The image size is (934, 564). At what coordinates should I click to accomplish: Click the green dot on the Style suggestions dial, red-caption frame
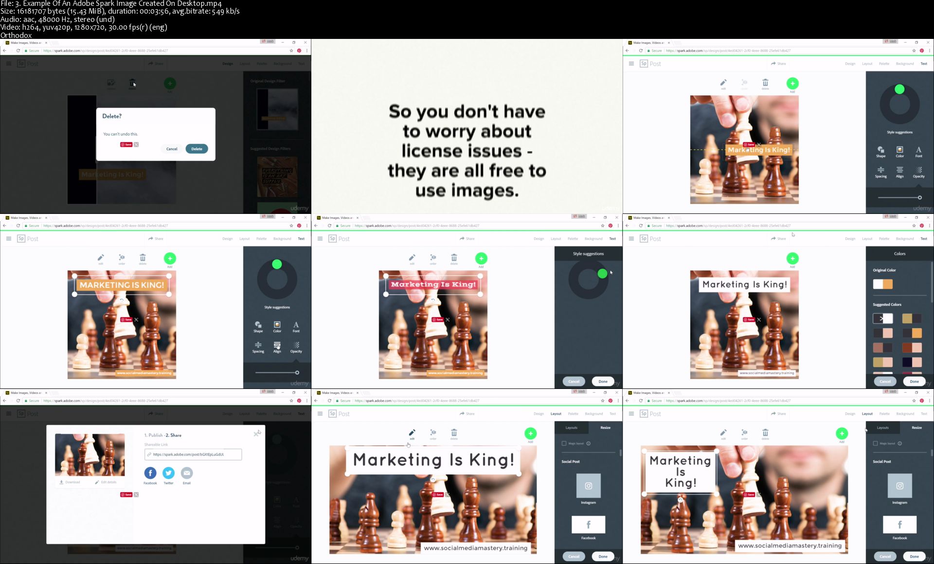tap(602, 274)
